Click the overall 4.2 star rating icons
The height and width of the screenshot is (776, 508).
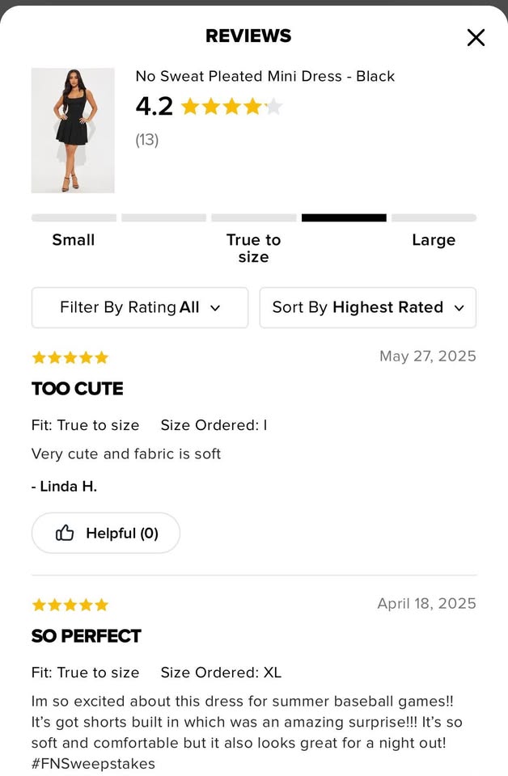[231, 107]
